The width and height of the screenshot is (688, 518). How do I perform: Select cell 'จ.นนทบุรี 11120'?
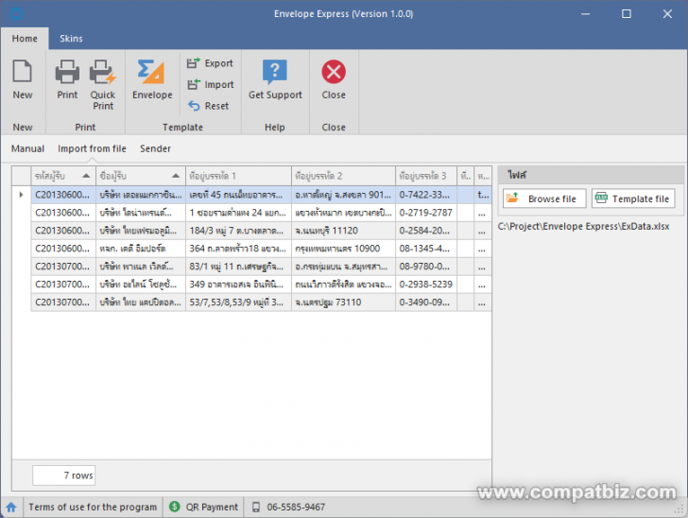pyautogui.click(x=343, y=231)
